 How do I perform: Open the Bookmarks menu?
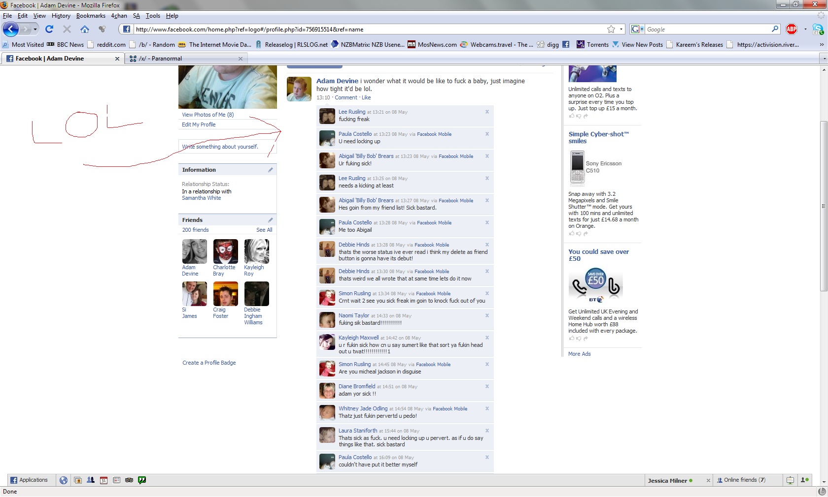click(x=91, y=16)
